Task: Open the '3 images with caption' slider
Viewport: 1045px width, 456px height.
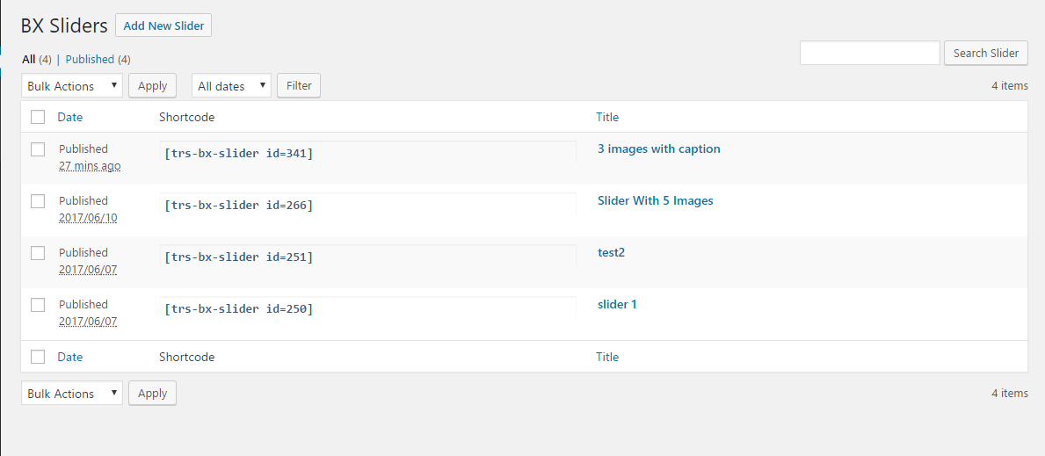Action: [658, 149]
